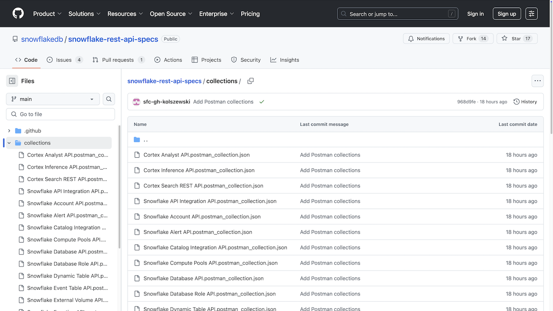
Task: Copy path using the copy icon
Action: [250, 81]
